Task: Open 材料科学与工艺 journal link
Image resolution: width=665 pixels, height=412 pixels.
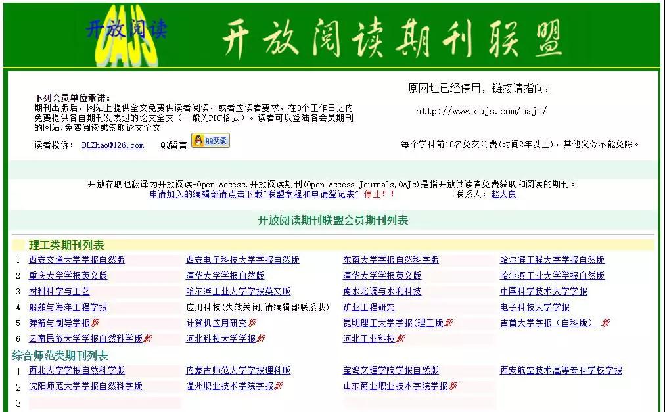Action: tap(59, 292)
